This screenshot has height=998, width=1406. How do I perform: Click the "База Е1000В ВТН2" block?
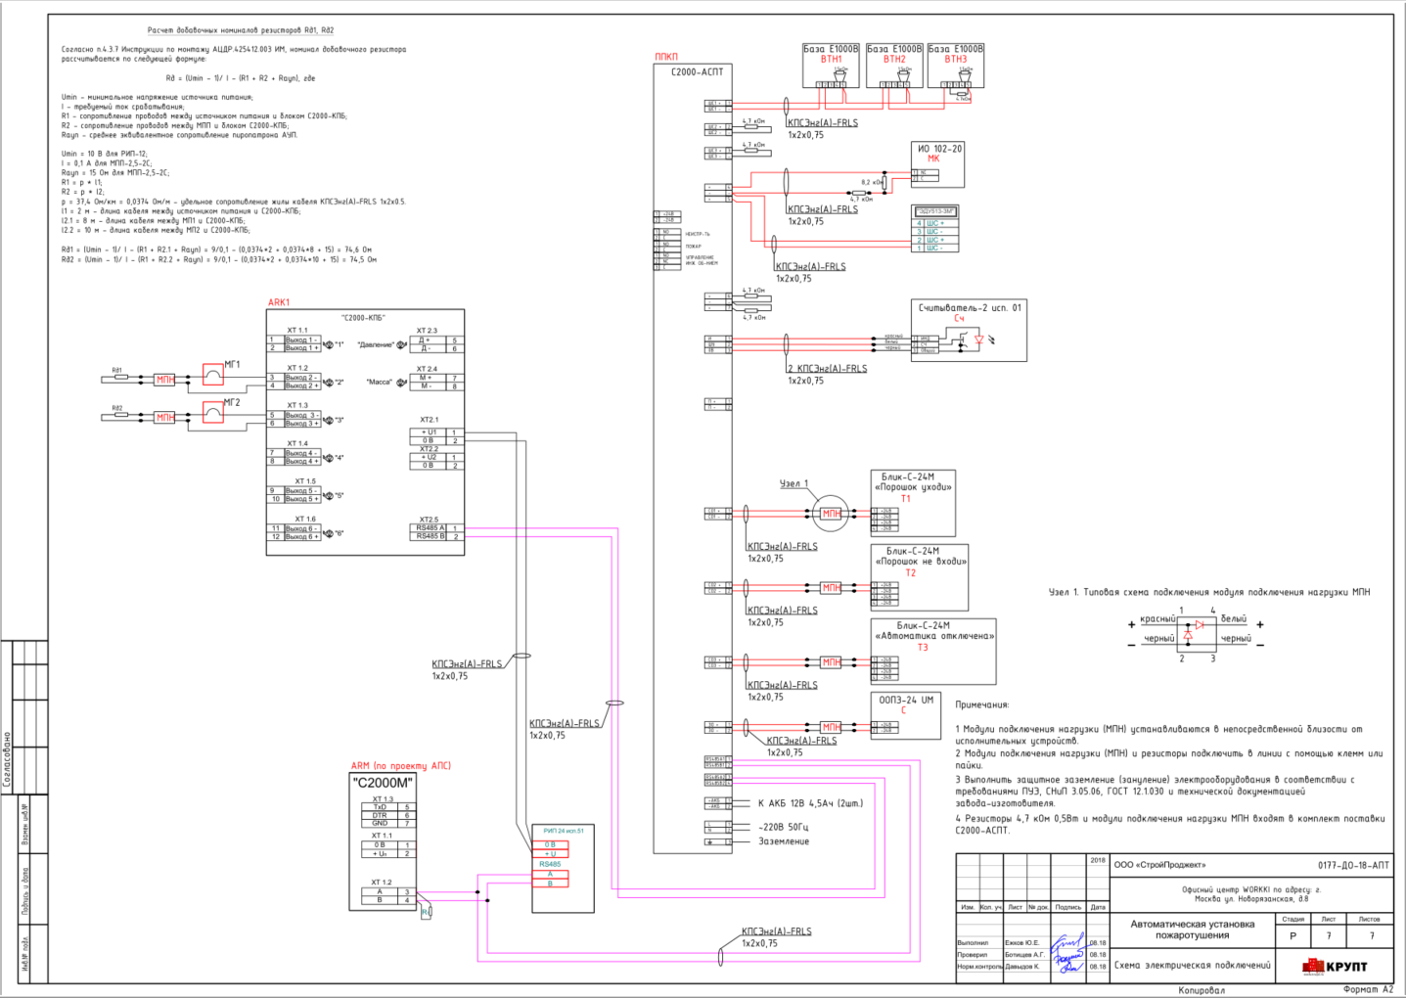894,66
